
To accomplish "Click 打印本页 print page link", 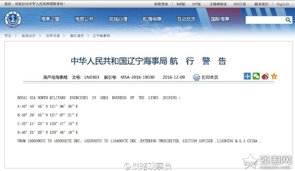I will click(x=210, y=77).
